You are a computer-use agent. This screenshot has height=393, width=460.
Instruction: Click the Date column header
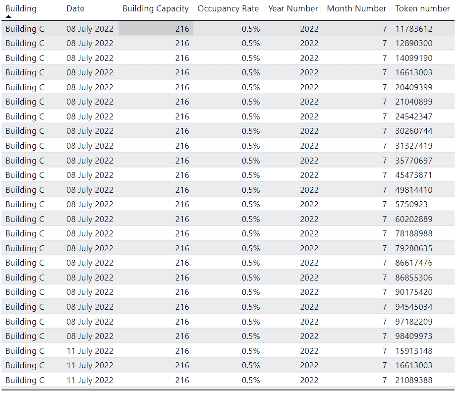pyautogui.click(x=75, y=9)
